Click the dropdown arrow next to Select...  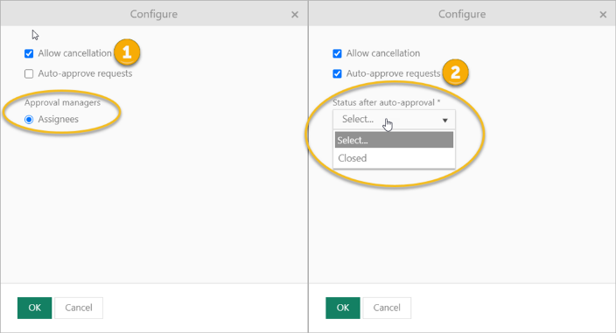[x=445, y=121]
